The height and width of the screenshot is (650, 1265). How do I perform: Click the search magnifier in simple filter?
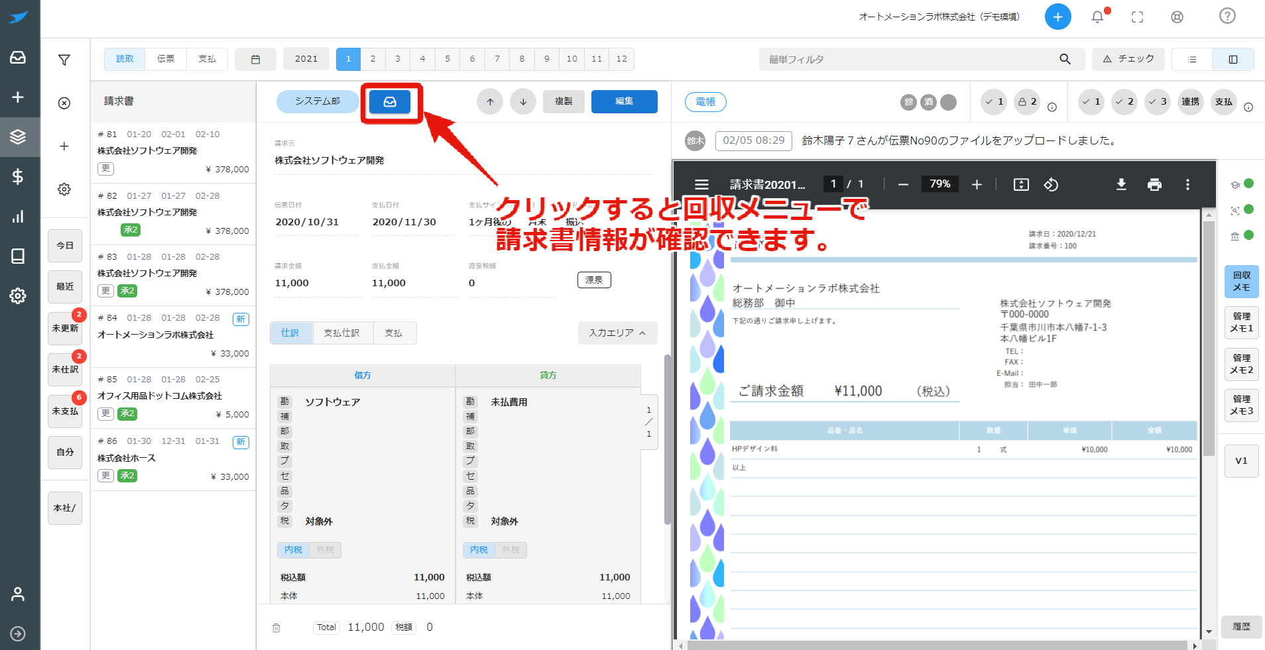[x=1065, y=59]
